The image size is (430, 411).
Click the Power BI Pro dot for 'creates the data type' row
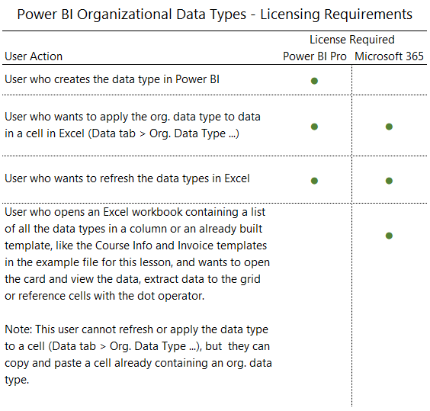314,81
